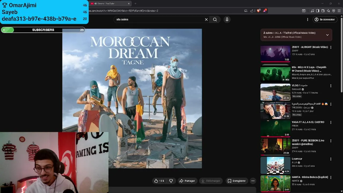Click the Partager share button
The width and height of the screenshot is (343, 193).
tap(187, 181)
